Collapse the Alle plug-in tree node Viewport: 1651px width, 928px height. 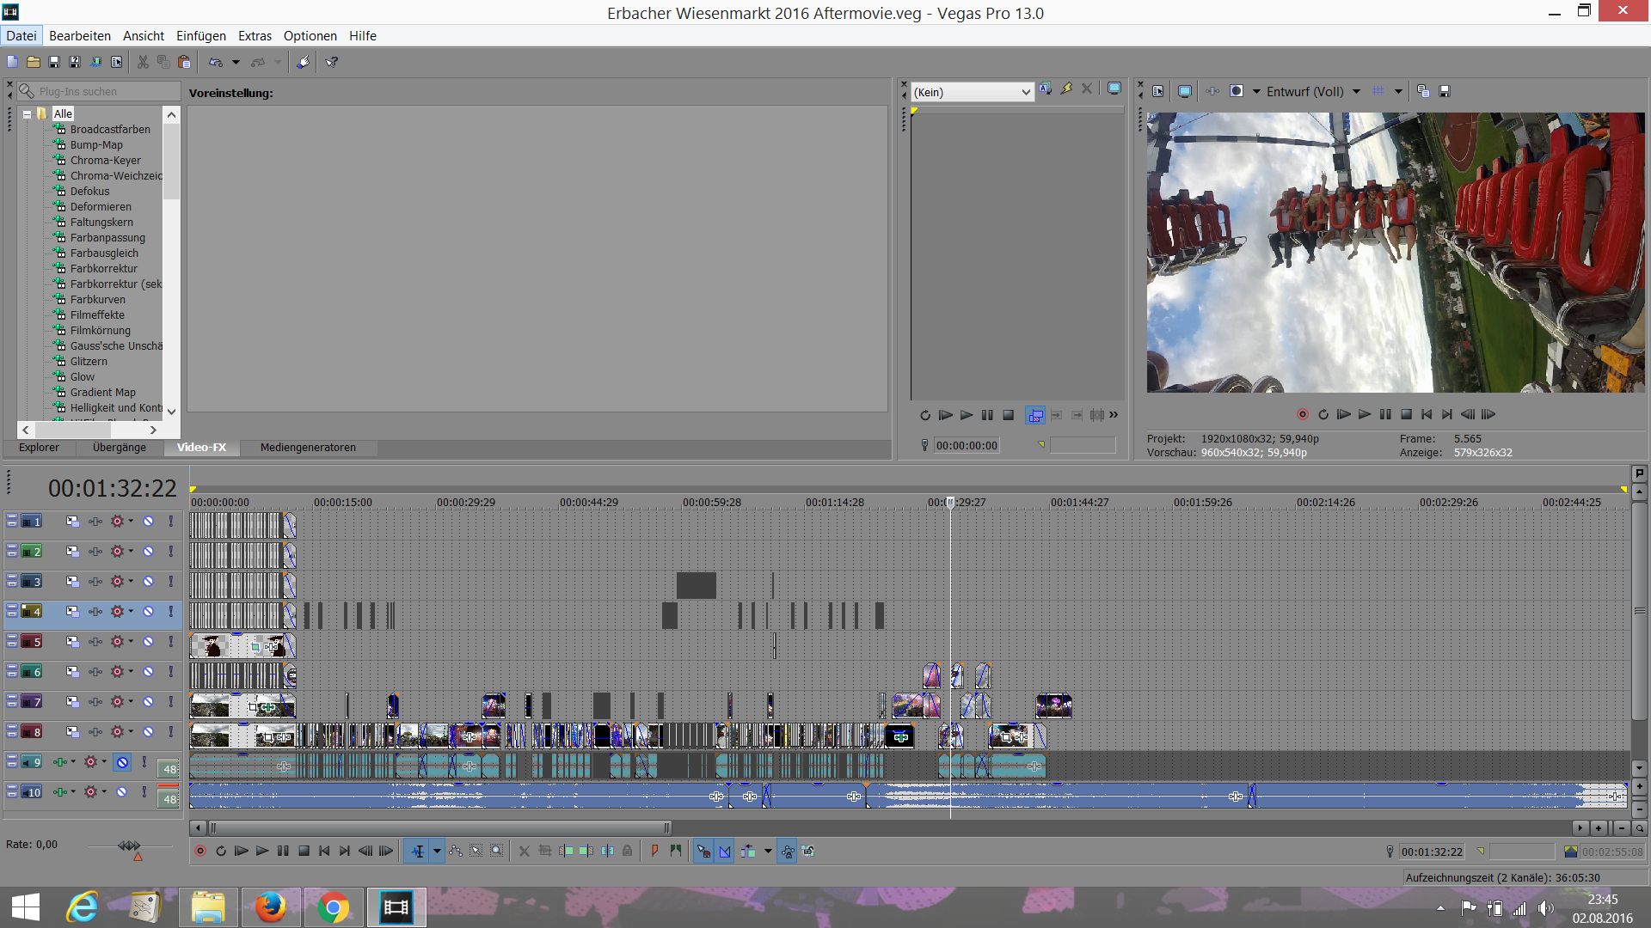point(28,114)
